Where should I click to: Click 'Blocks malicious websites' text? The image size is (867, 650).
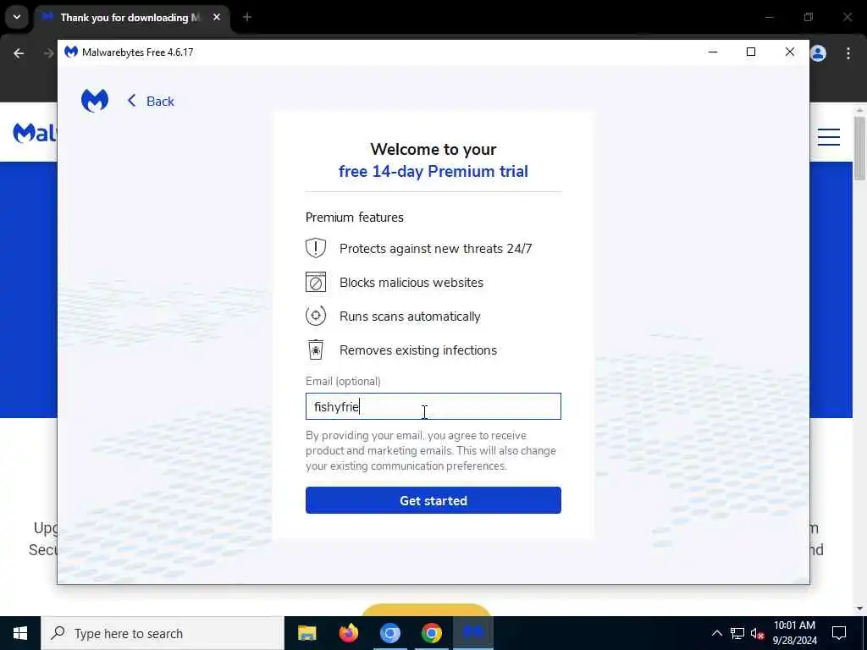tap(411, 283)
